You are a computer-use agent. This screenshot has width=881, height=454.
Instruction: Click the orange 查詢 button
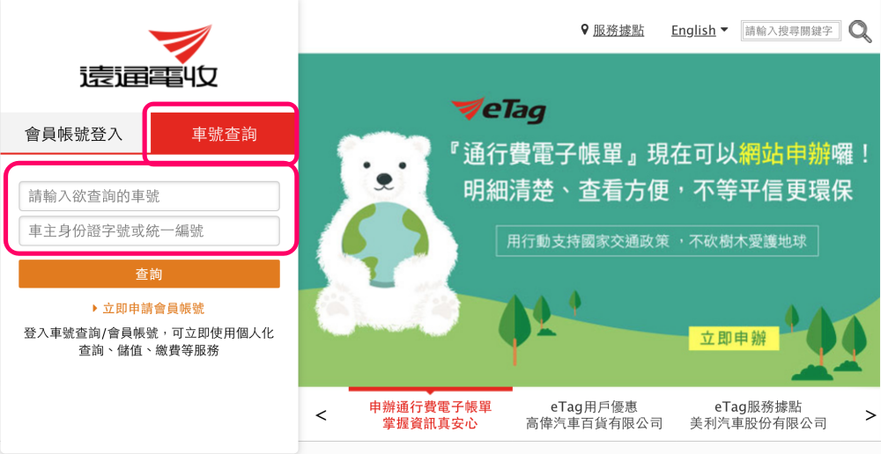coord(149,274)
